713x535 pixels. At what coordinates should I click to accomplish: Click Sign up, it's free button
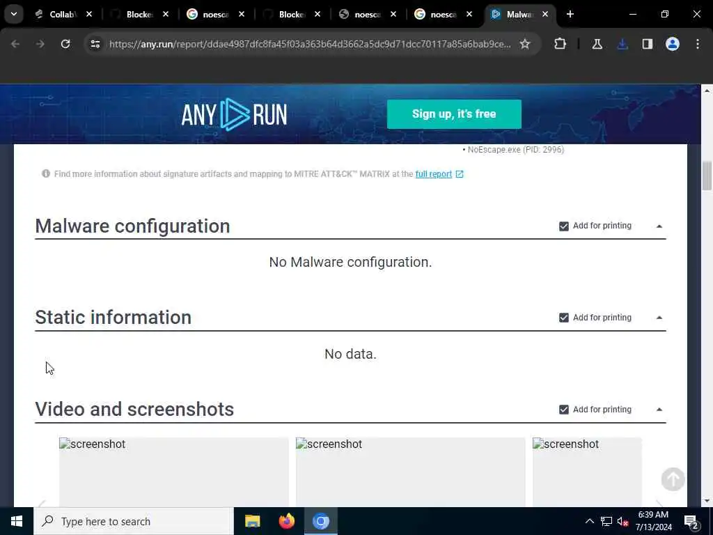click(x=454, y=114)
